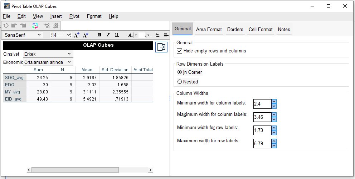Decrease font size with the smaller-A icon

pos(86,35)
